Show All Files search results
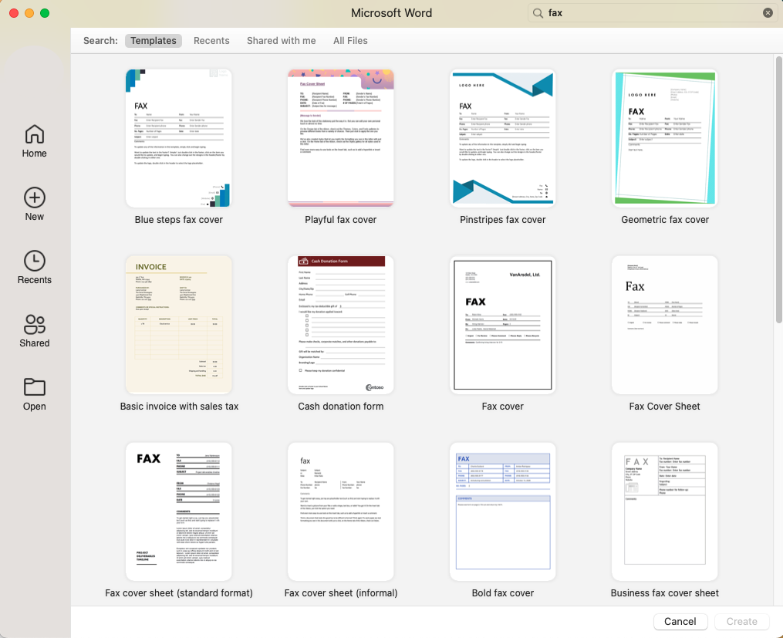Screen dimensions: 783x638 pos(350,40)
